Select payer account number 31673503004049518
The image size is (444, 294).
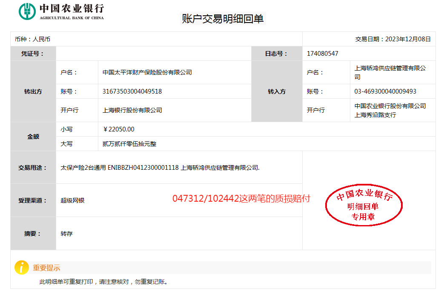click(132, 91)
